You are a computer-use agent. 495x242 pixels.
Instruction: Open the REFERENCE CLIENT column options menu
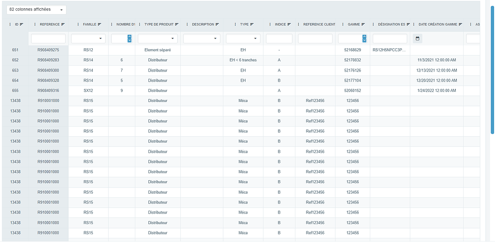pos(299,24)
